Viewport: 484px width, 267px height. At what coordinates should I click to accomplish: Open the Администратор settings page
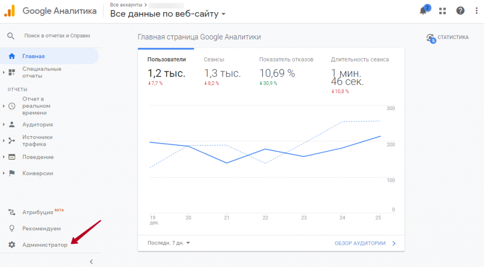(45, 245)
